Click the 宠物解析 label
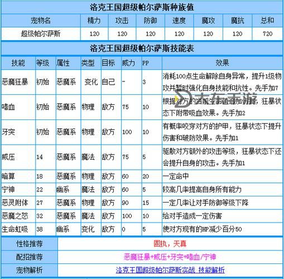The height and width of the screenshot is (279, 284). pyautogui.click(x=30, y=270)
